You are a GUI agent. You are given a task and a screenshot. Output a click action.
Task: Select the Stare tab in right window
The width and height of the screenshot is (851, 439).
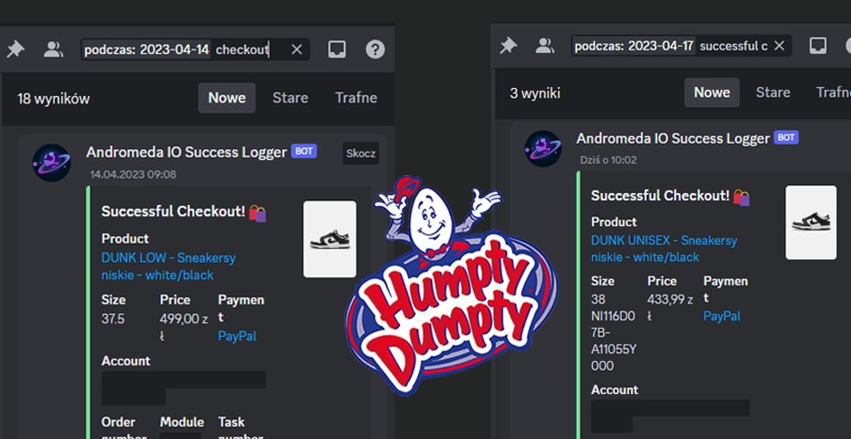[x=773, y=92]
